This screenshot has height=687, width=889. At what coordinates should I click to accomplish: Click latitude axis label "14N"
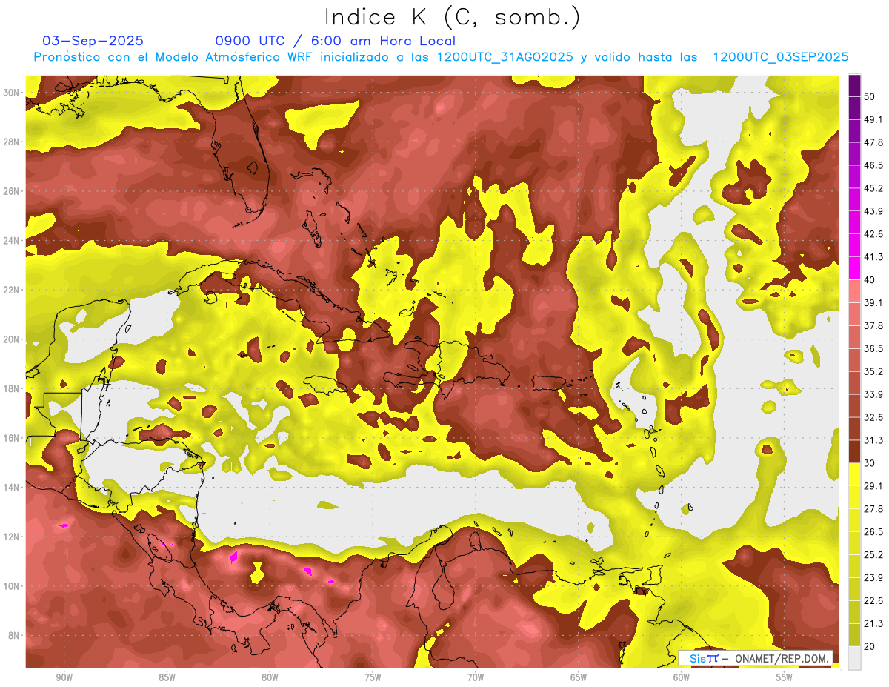[10, 487]
